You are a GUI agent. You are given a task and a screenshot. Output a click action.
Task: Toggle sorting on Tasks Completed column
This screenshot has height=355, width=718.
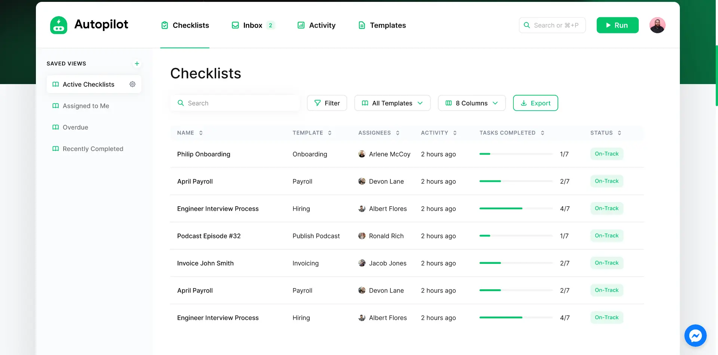(542, 133)
